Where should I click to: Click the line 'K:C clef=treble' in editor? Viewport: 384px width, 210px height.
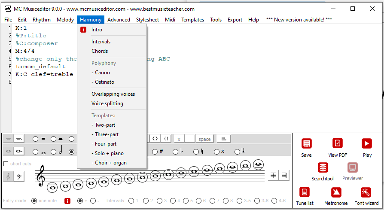[44, 74]
